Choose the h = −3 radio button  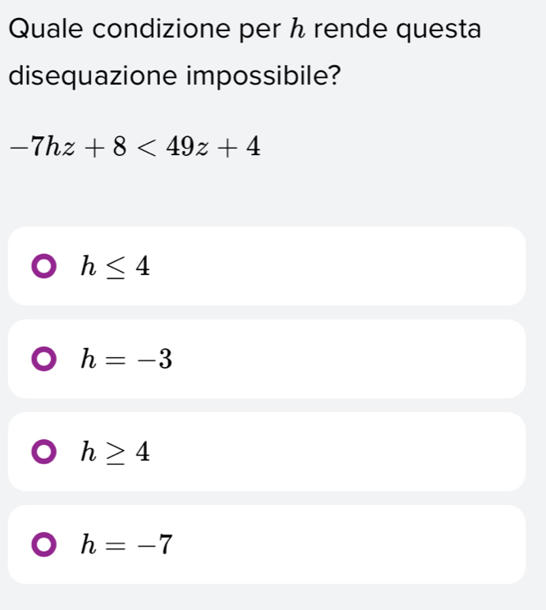tap(41, 359)
